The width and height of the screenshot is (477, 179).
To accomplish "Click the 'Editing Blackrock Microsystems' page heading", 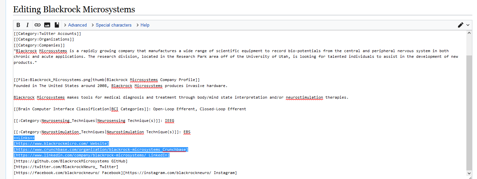I will [x=74, y=9].
